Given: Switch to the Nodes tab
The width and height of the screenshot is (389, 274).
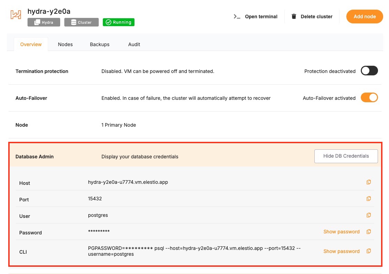Looking at the screenshot, I should pos(65,44).
